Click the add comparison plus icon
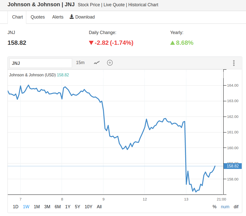This screenshot has width=246, height=216. 110,63
